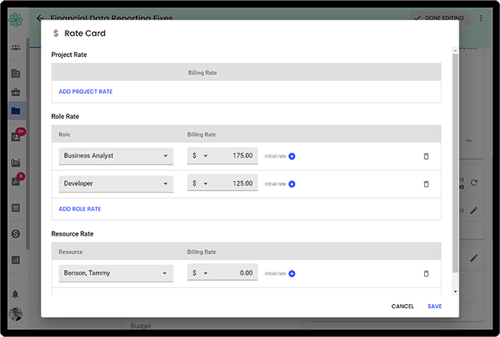The image size is (500, 337).
Task: Click the Rate Card dialog scrollbar
Action: pyautogui.click(x=455, y=156)
